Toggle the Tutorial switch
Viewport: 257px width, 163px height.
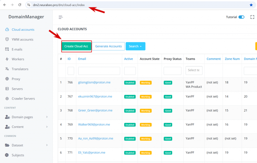[241, 17]
